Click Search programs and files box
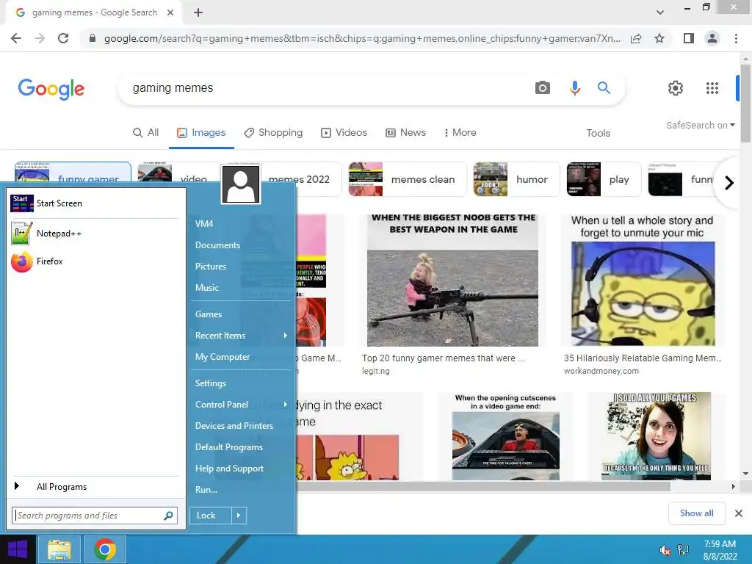Image resolution: width=752 pixels, height=564 pixels. pos(95,516)
